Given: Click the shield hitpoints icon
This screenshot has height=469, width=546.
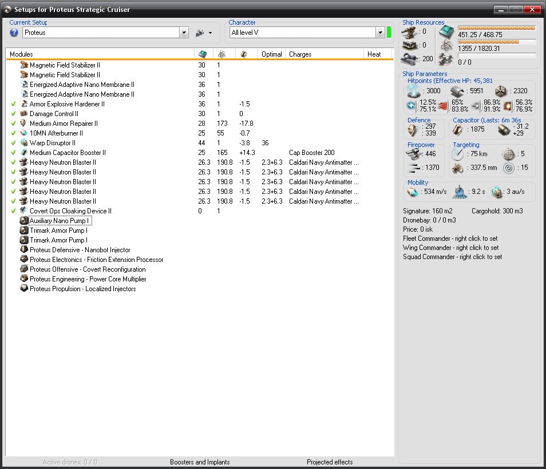Looking at the screenshot, I should [x=414, y=91].
